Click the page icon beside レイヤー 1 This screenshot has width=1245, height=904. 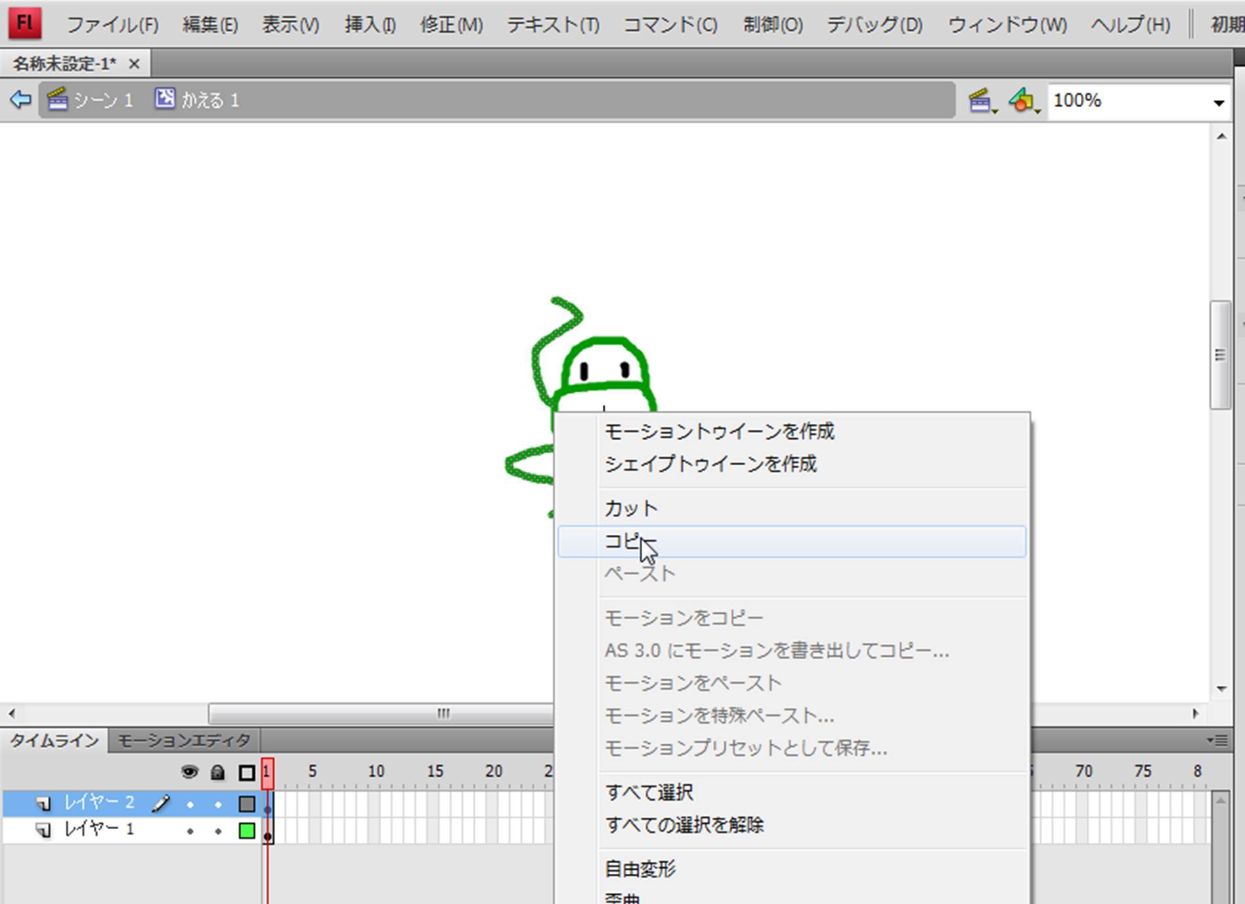[x=43, y=830]
